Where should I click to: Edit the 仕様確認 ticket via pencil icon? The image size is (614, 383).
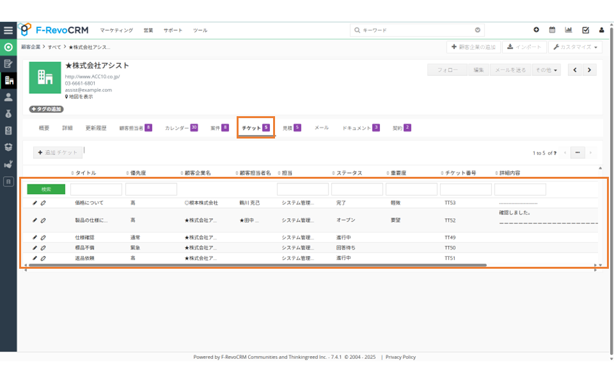pos(35,237)
